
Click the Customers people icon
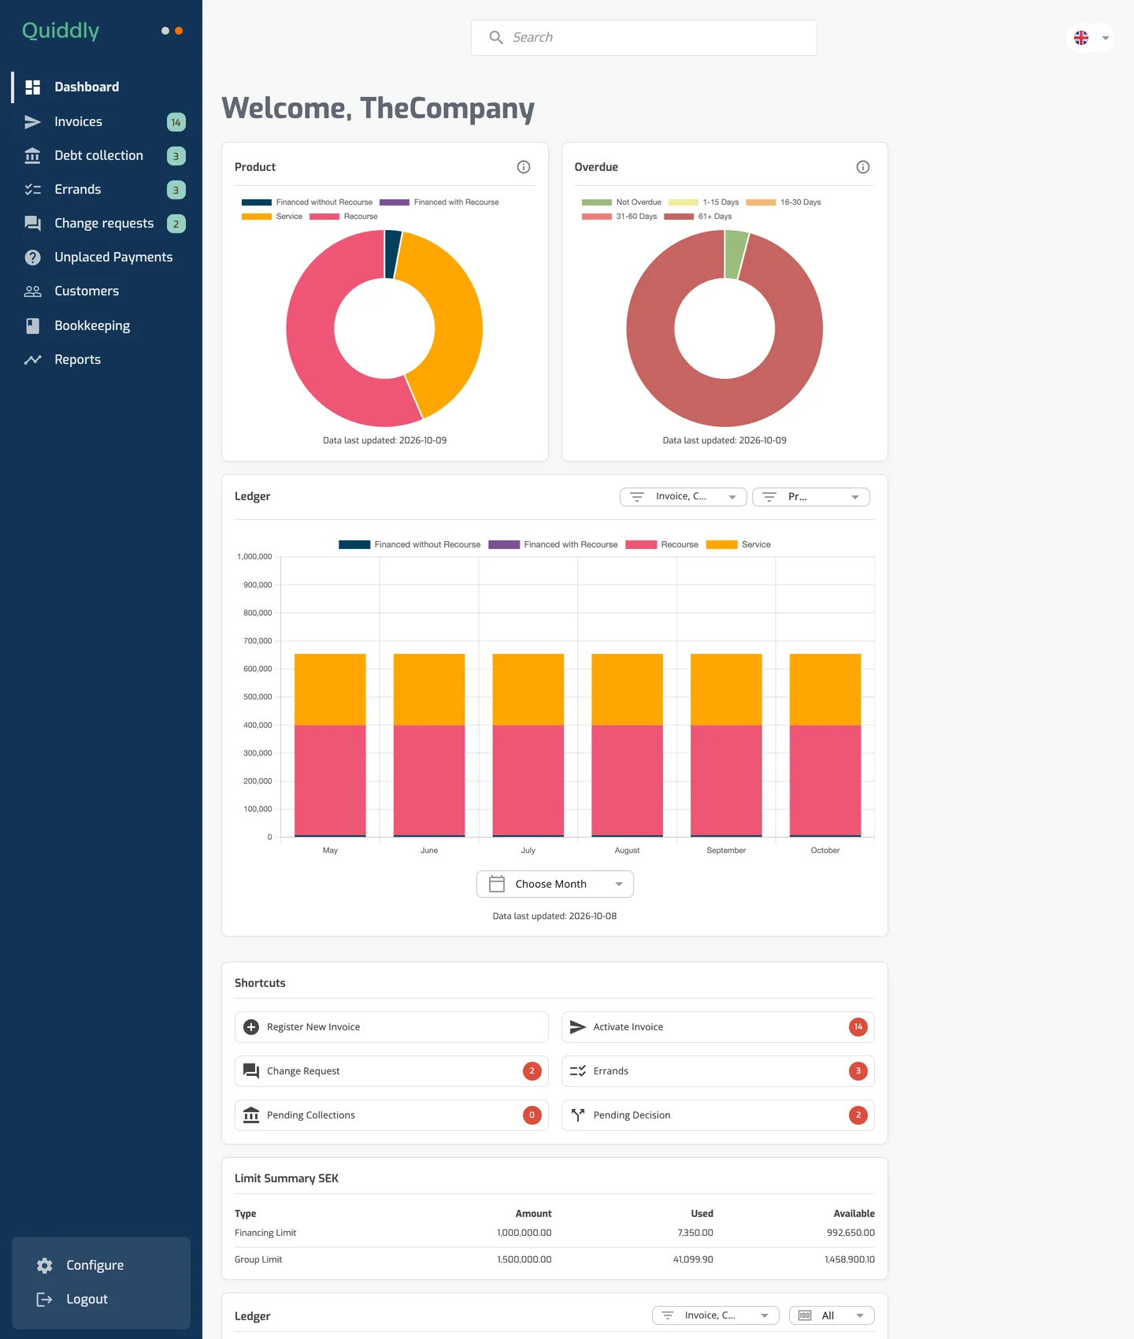32,291
